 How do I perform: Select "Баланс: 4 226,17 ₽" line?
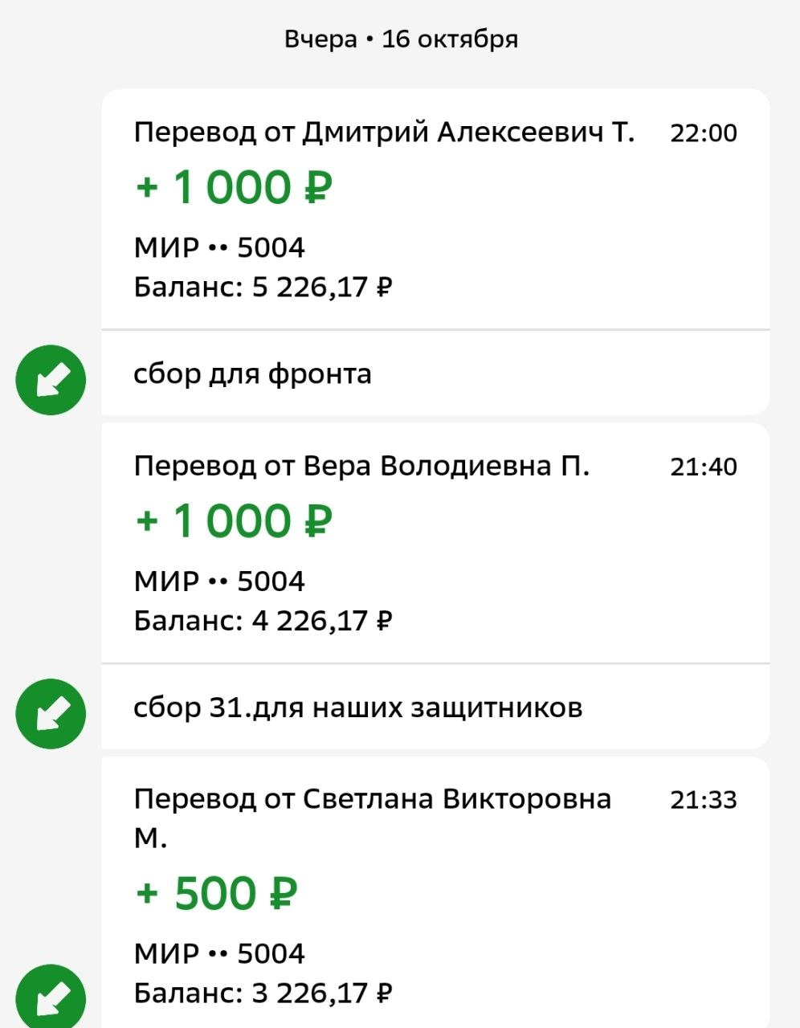click(263, 620)
